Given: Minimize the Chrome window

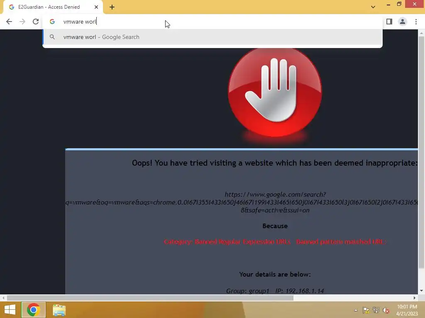Looking at the screenshot, I should tap(388, 4).
